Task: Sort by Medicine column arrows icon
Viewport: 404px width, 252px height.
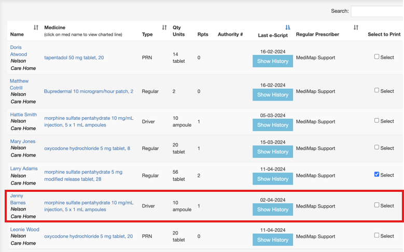Action: click(x=164, y=27)
